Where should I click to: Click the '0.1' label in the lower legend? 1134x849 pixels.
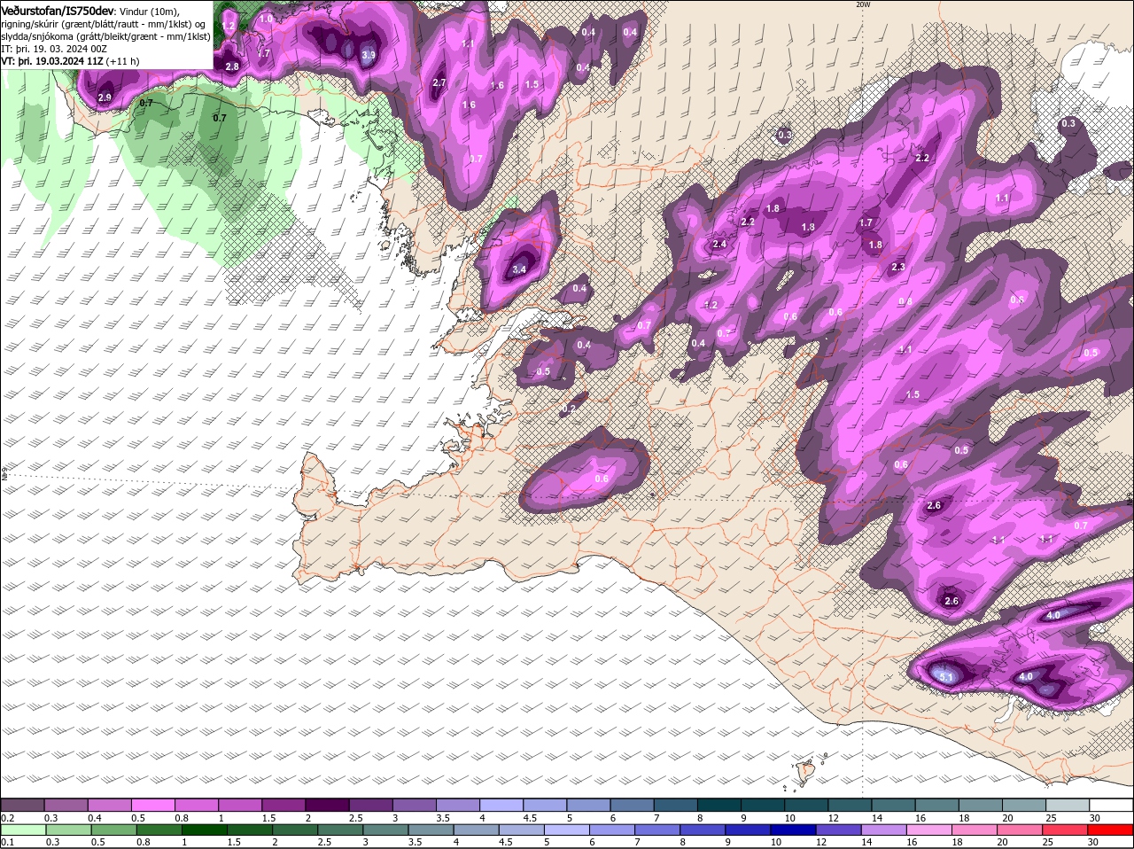pos(7,843)
